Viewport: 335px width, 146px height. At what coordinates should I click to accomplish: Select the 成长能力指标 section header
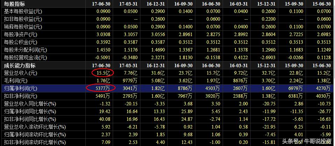[x=20, y=65]
